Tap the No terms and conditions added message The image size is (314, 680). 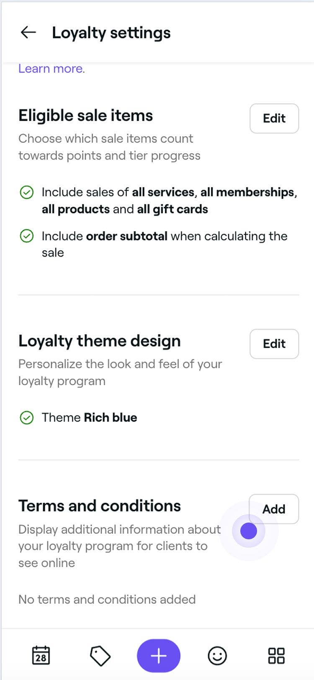click(107, 599)
